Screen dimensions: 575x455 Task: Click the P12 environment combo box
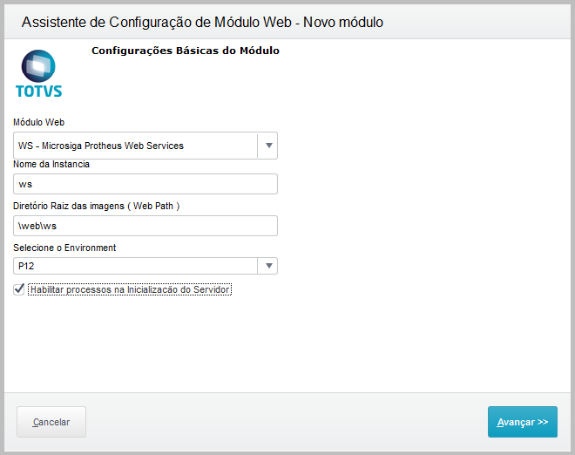pyautogui.click(x=136, y=266)
